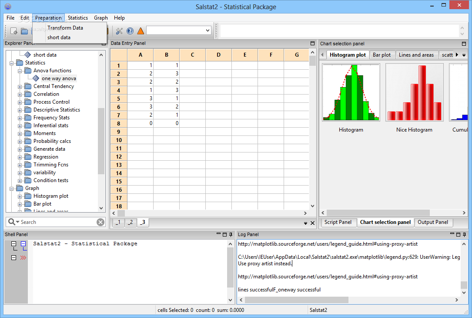Maximize the Data Entry Panel
Image resolution: width=472 pixels, height=318 pixels.
coord(312,44)
